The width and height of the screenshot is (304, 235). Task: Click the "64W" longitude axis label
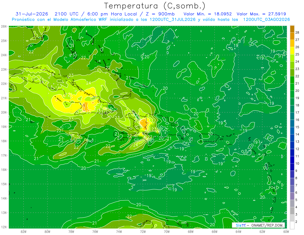coord(238,231)
